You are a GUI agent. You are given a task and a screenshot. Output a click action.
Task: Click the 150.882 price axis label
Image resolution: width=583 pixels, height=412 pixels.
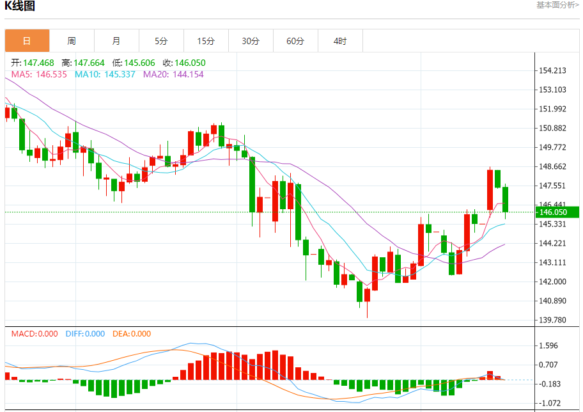click(552, 129)
